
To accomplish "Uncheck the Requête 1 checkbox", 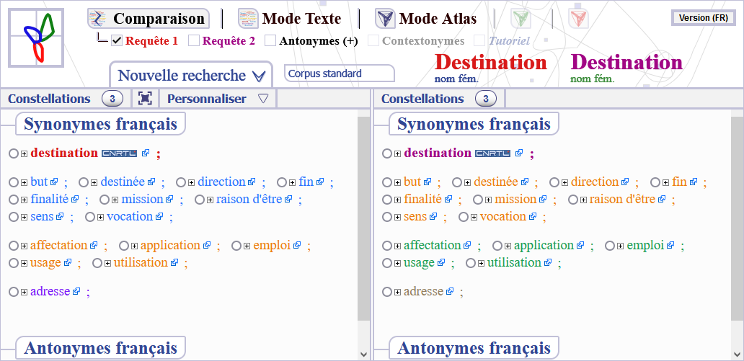I will (x=117, y=41).
